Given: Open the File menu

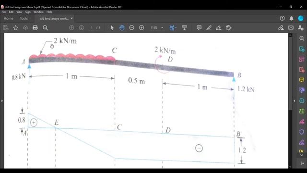Looking at the screenshot, I should (4, 12).
